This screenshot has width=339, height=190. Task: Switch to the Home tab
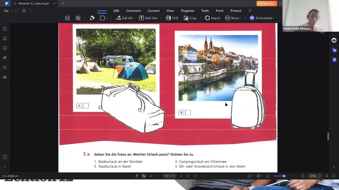102,11
